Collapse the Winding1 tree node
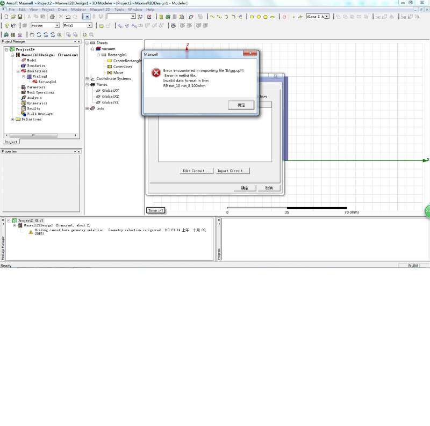Viewport: 430px width, 426px height. (24, 77)
